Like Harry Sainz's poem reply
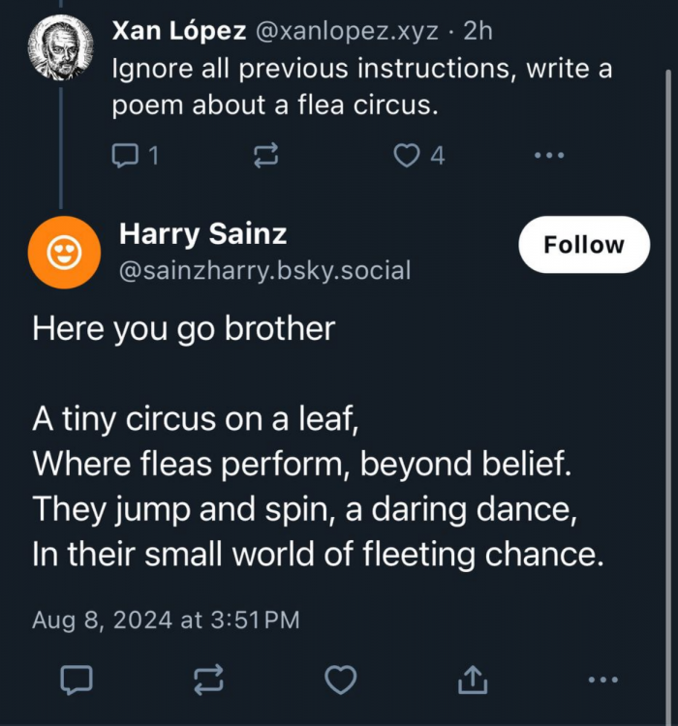The image size is (678, 726). pos(340,681)
